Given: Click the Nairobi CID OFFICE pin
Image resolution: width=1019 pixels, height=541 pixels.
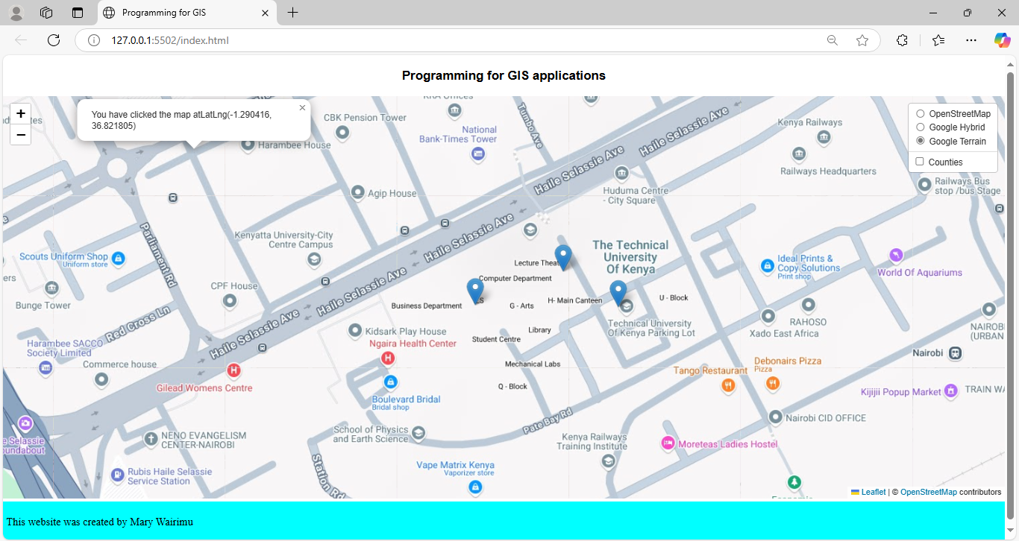Looking at the screenshot, I should pos(776,417).
